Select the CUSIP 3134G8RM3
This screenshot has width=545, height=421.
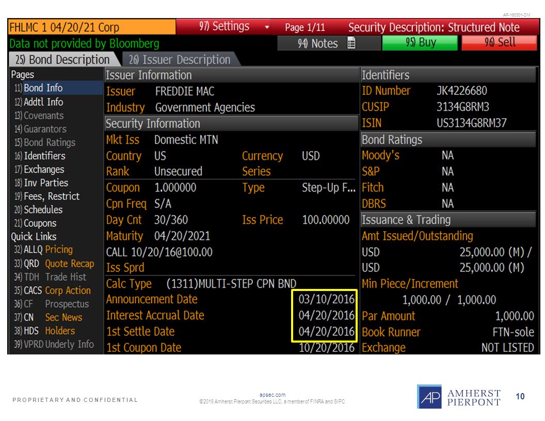462,107
